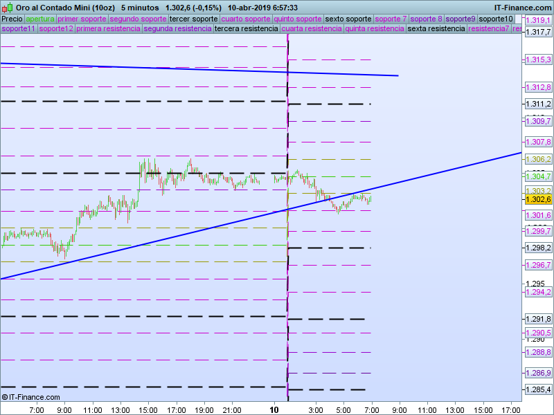Click the 1.298,2 price level label

coord(537,248)
